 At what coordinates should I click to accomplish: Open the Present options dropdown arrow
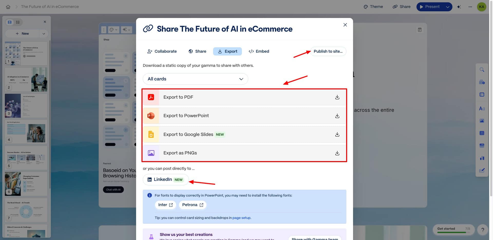tap(448, 7)
